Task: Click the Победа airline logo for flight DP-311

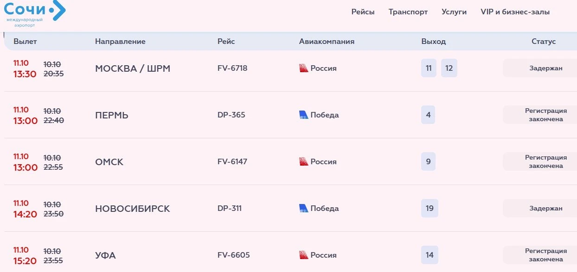Action: (304, 209)
